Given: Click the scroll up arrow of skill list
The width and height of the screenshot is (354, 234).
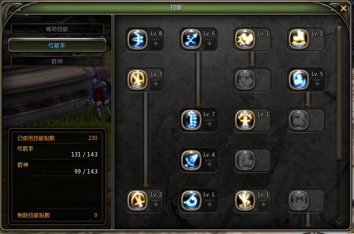Looking at the screenshot, I should [339, 21].
